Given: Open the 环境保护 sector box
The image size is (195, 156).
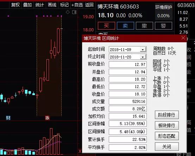Looking at the screenshot, I should click(x=164, y=12).
